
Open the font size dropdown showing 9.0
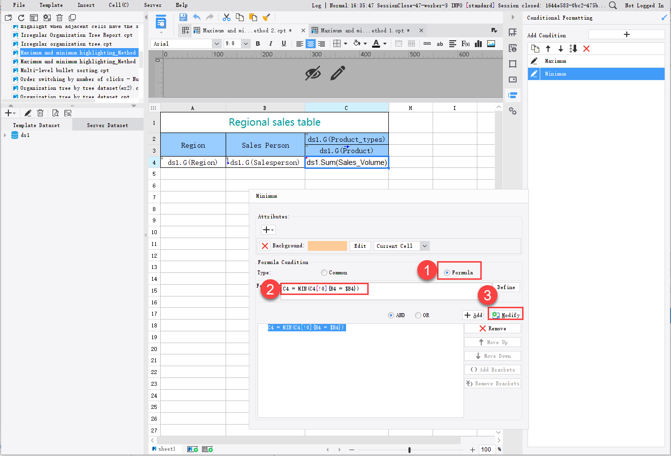(x=244, y=43)
